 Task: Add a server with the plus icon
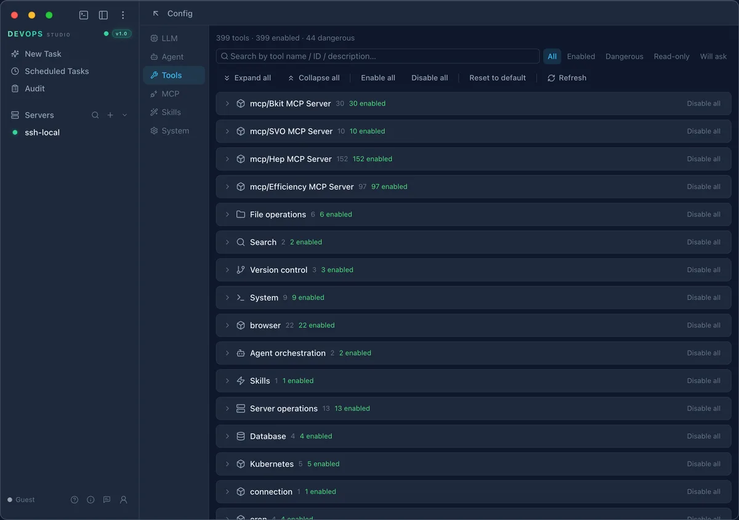coord(110,115)
